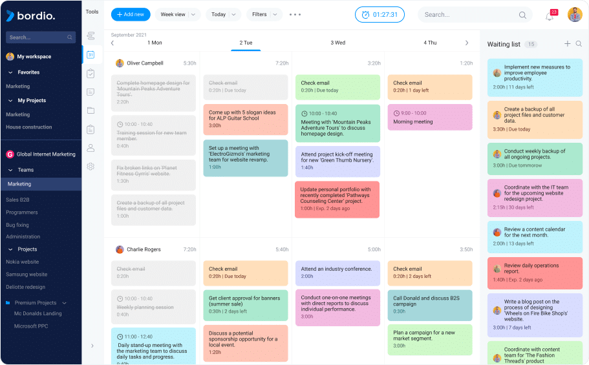Go to next days with right arrow
The height and width of the screenshot is (365, 589).
(x=467, y=43)
